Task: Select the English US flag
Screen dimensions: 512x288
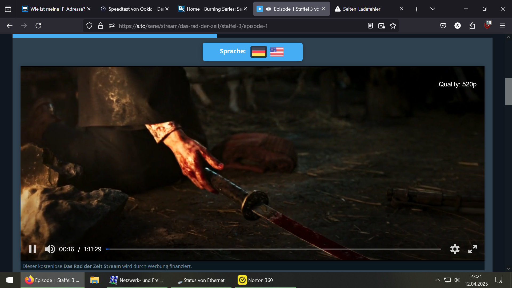Action: [x=277, y=52]
